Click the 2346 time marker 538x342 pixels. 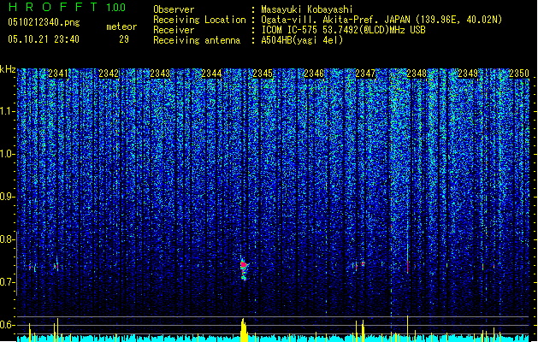click(x=314, y=74)
